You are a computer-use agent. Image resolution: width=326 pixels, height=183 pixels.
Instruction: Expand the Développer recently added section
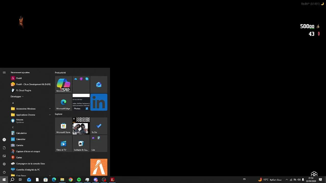(17, 97)
